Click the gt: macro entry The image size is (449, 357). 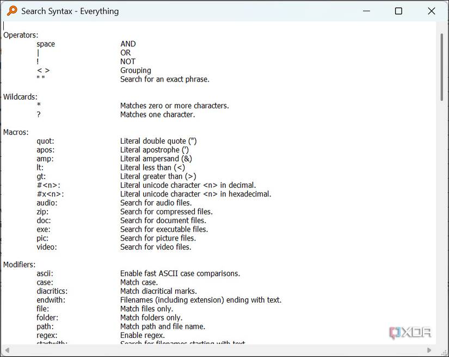pos(41,176)
